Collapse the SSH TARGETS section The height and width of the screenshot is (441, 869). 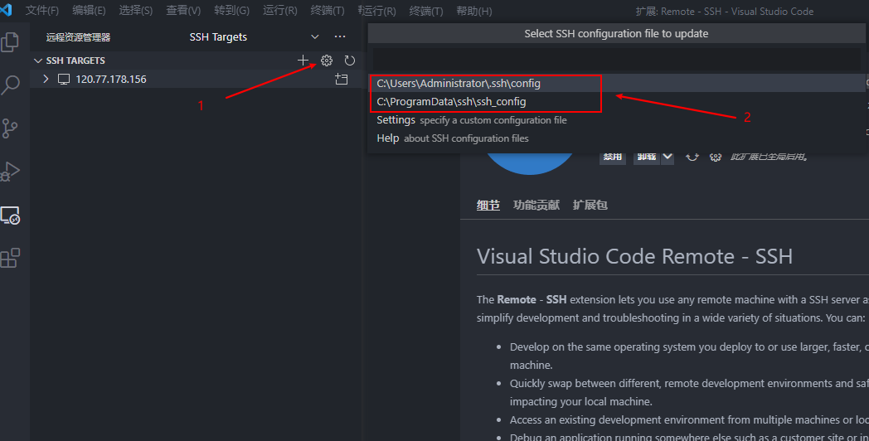click(38, 61)
